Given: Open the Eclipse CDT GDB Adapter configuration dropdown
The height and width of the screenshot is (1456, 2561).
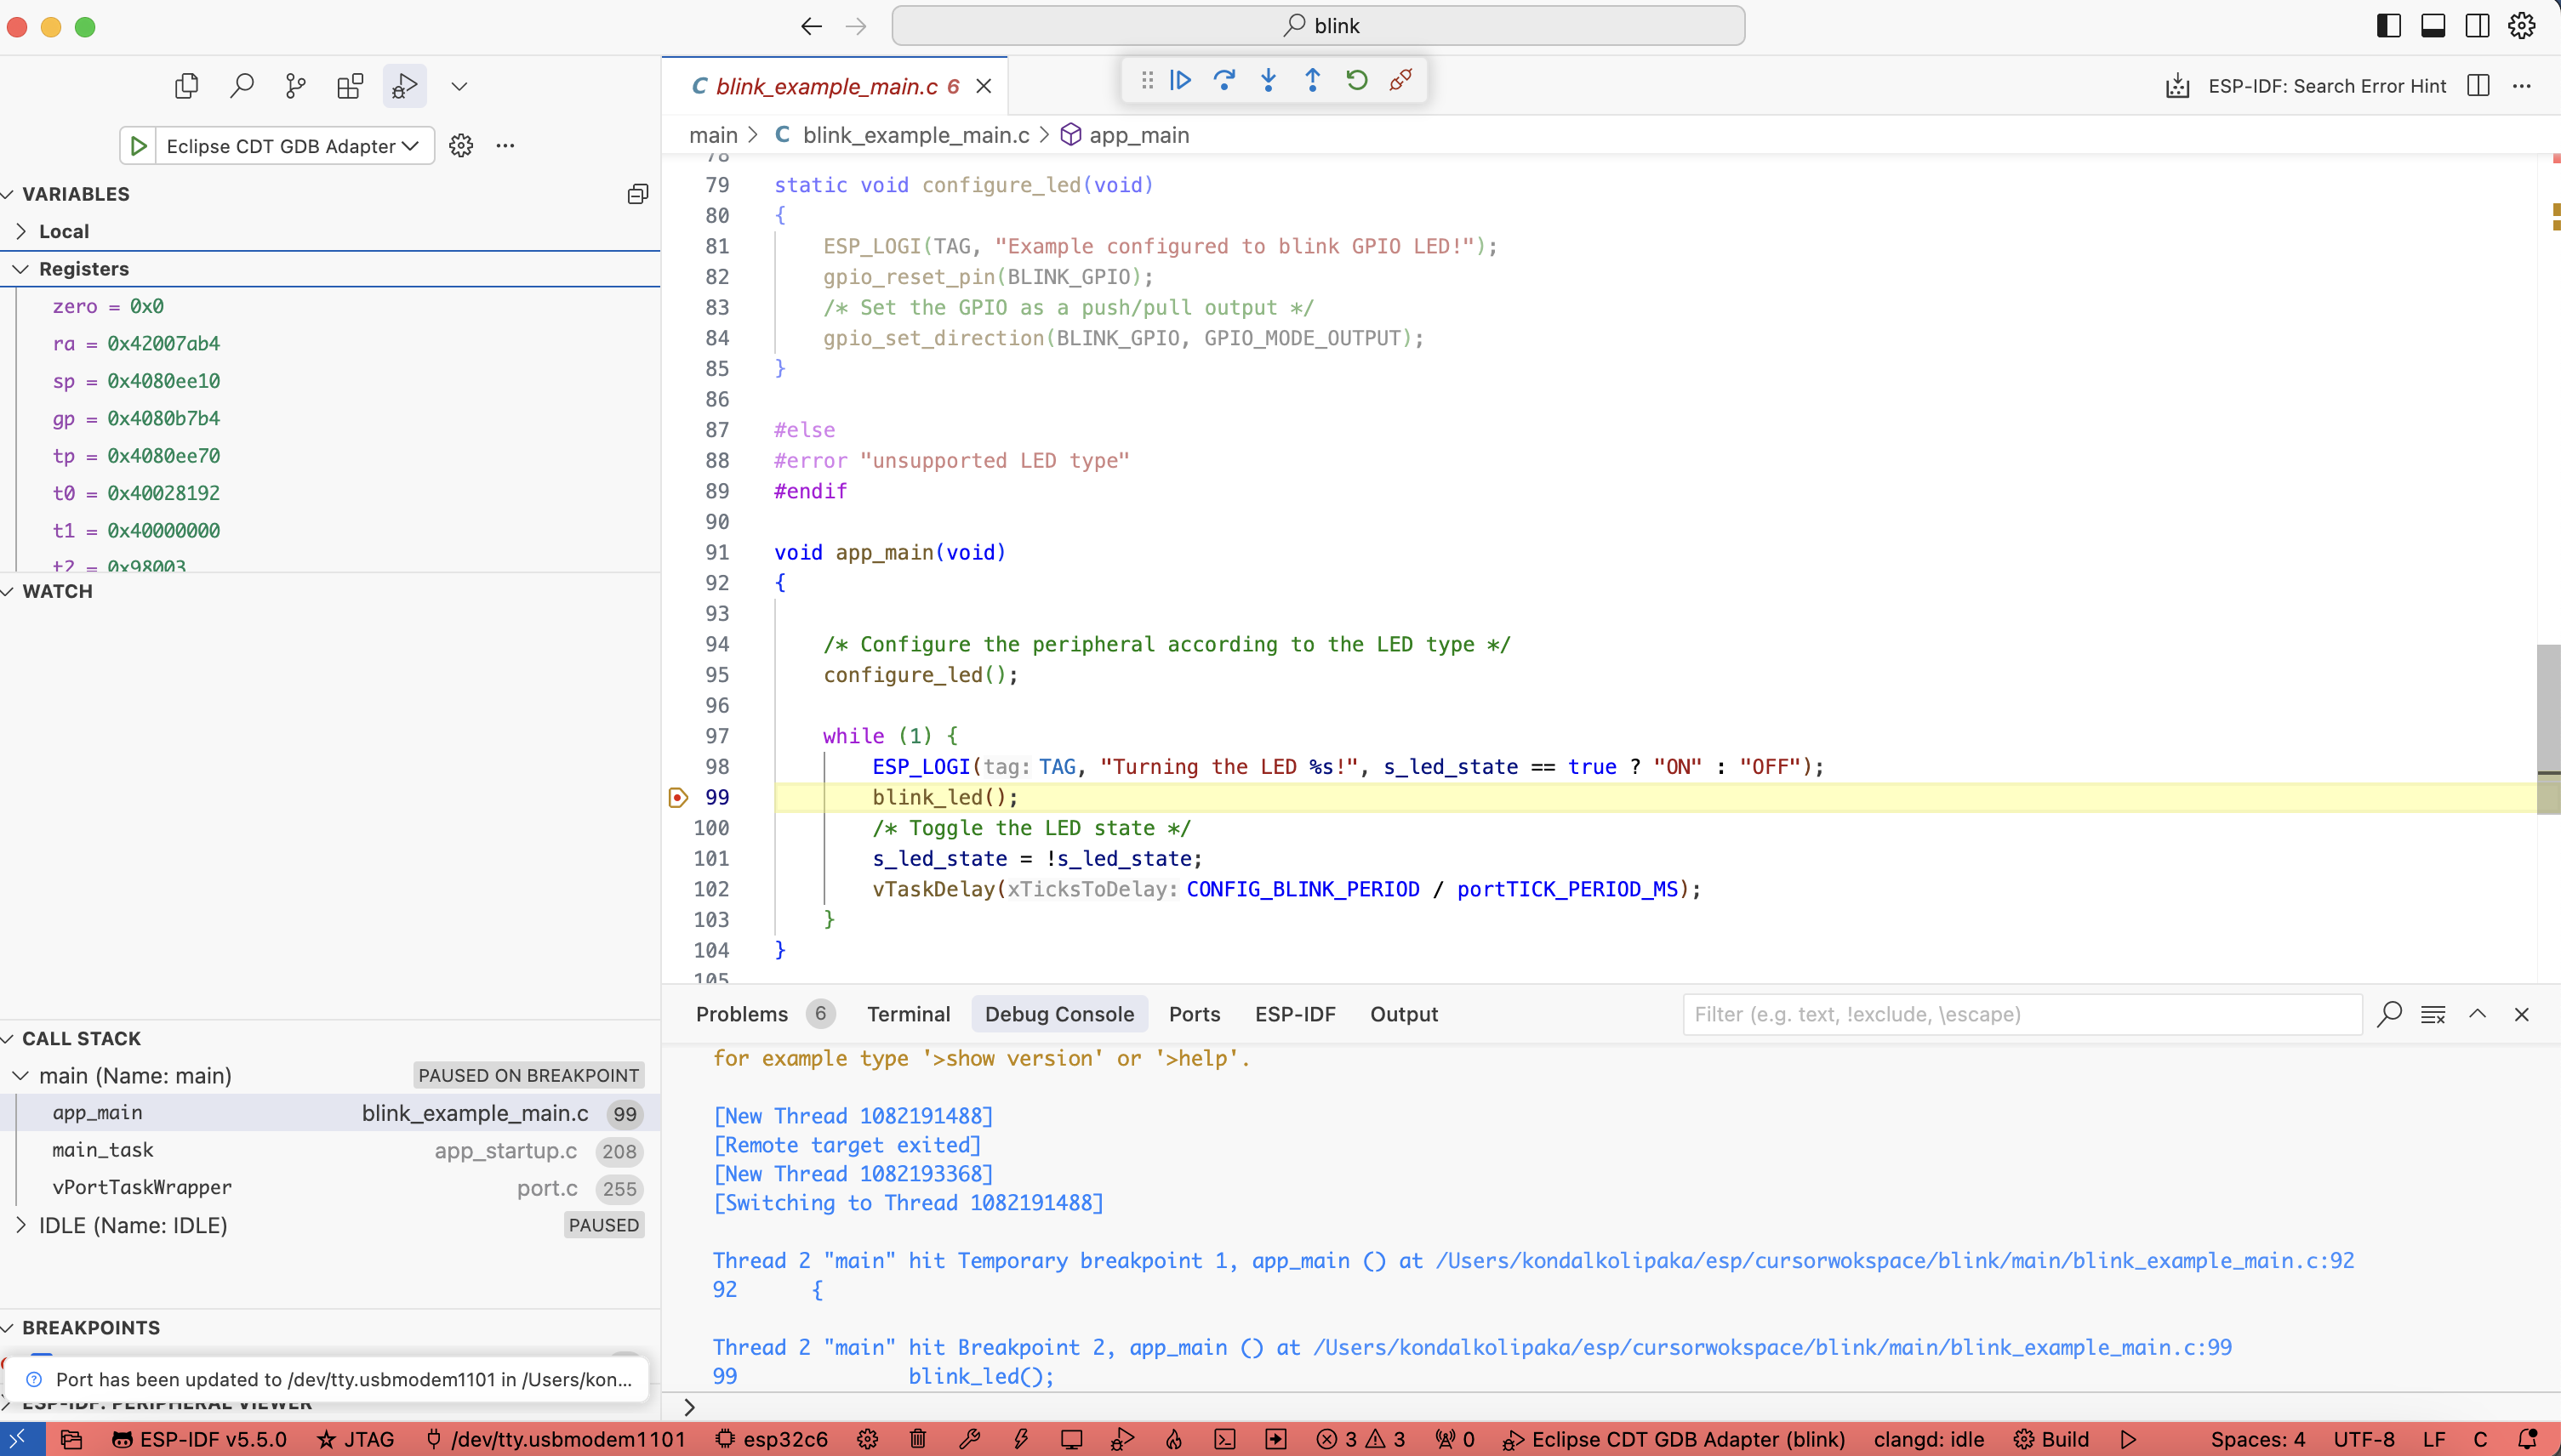Looking at the screenshot, I should tap(294, 146).
